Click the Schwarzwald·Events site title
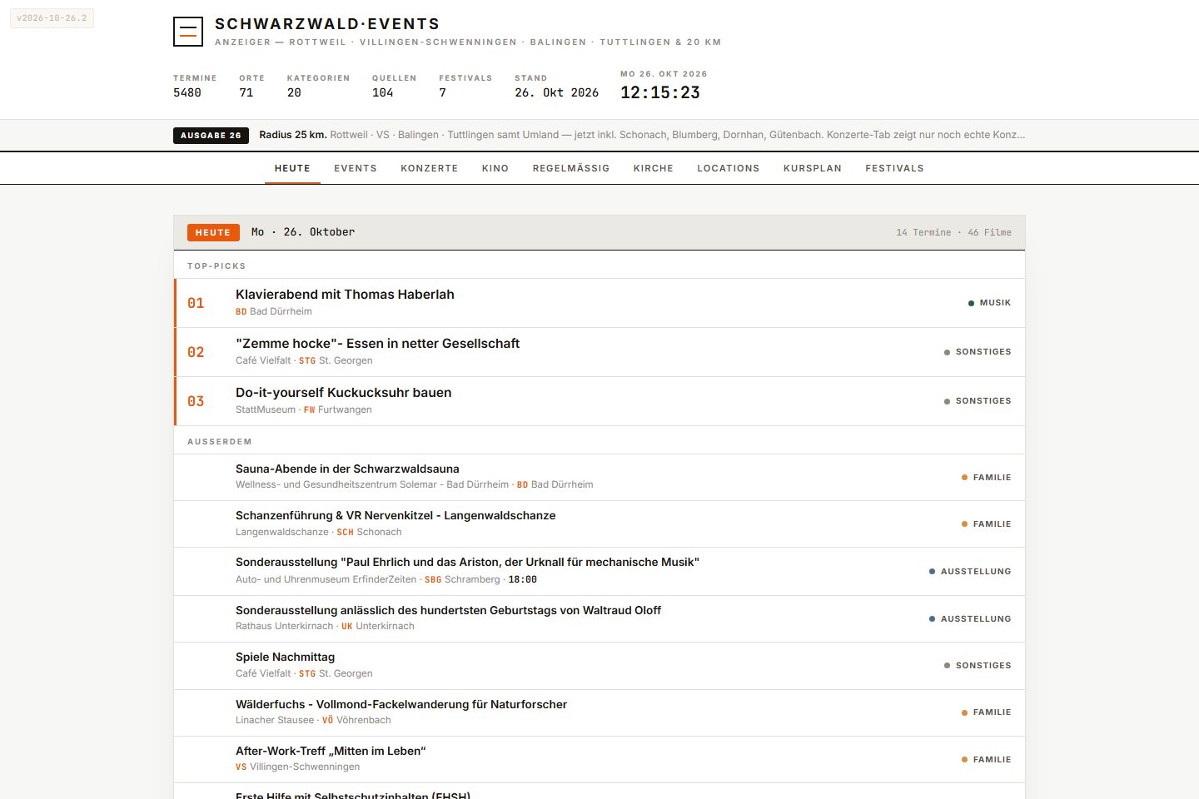 pyautogui.click(x=327, y=24)
